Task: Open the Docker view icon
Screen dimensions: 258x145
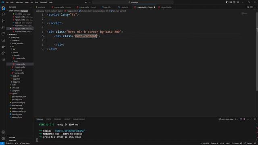Action: [3, 47]
